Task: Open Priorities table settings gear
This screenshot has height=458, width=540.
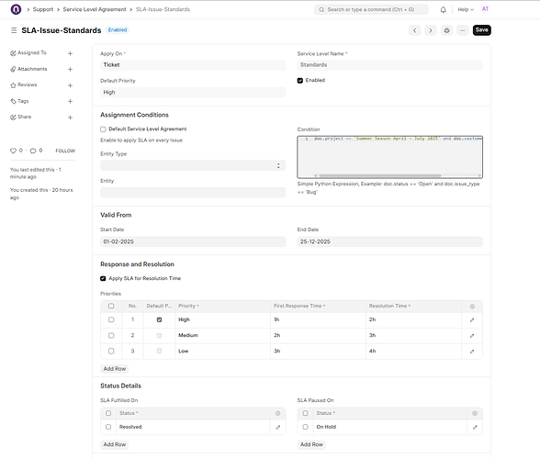Action: click(x=472, y=307)
